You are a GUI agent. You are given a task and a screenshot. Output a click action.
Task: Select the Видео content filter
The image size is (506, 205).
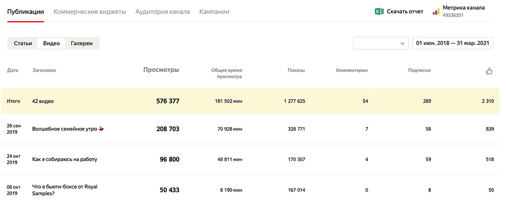click(x=52, y=43)
